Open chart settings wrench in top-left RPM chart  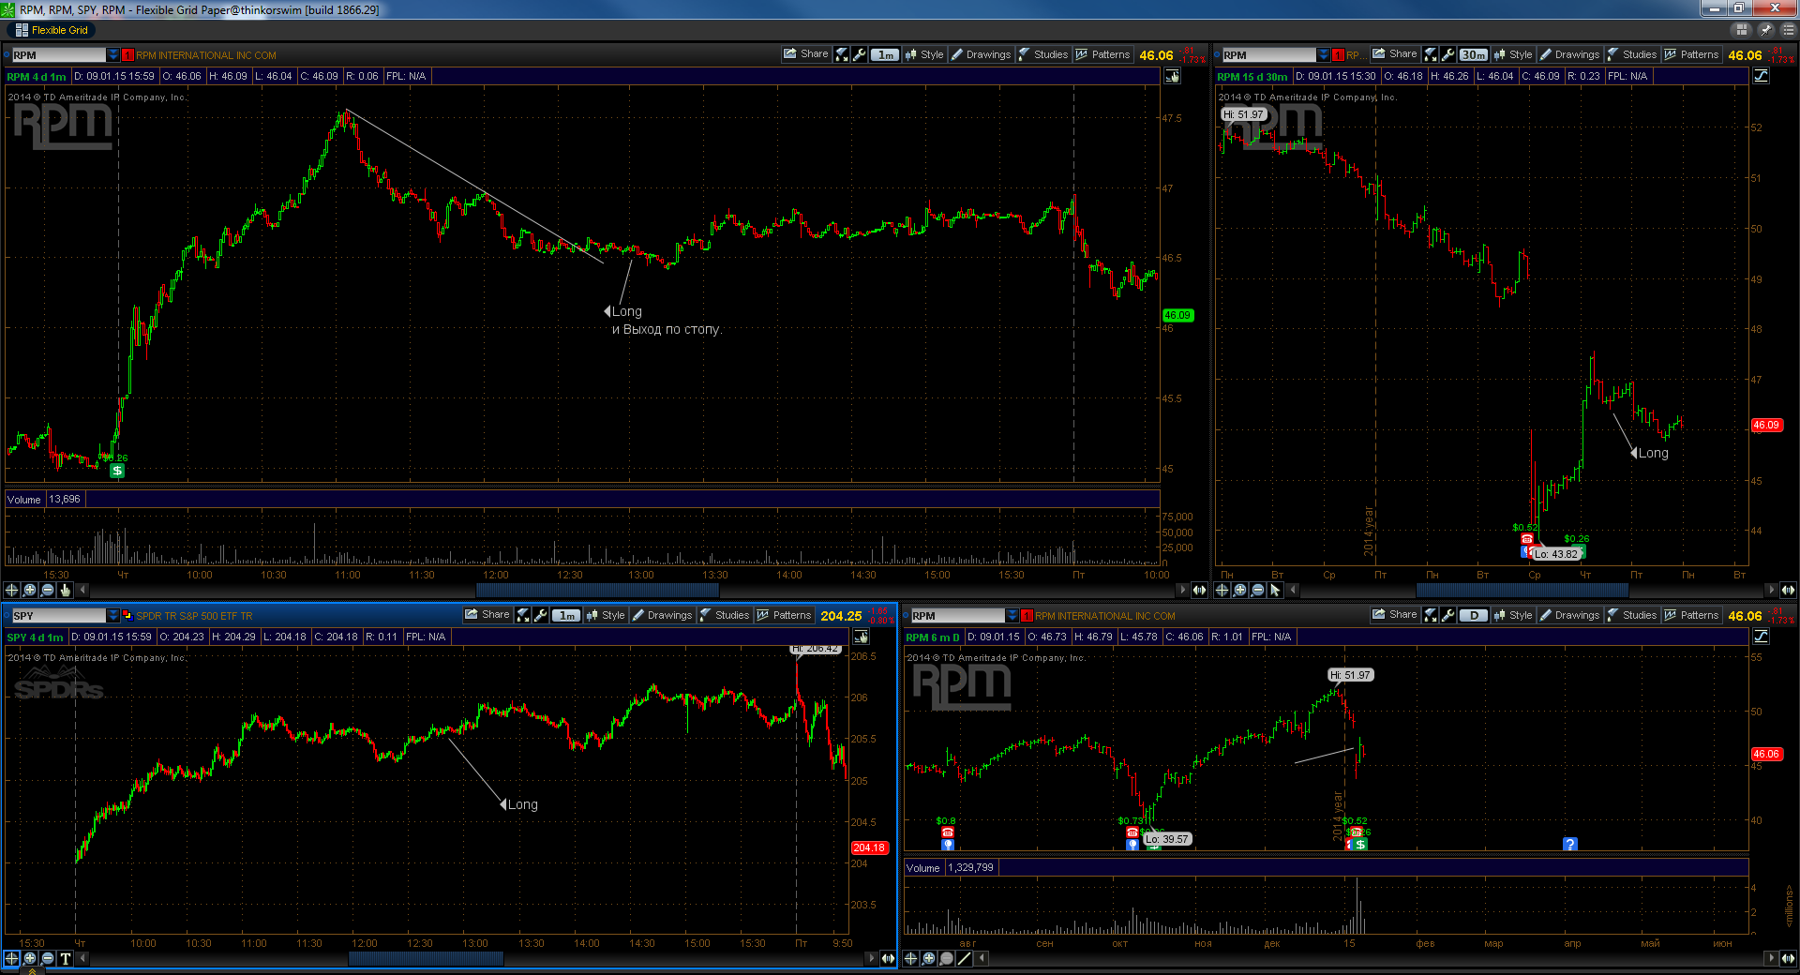[860, 54]
